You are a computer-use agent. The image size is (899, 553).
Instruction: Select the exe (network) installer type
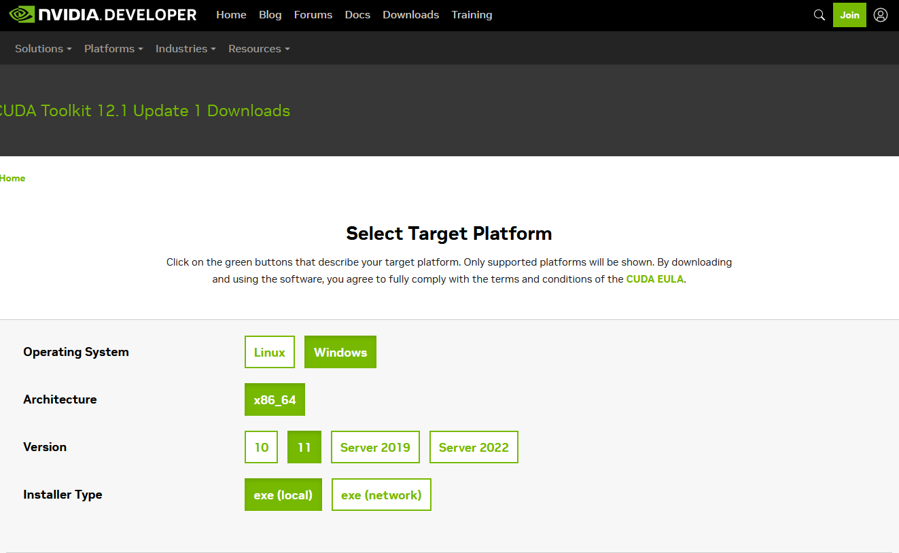click(381, 495)
